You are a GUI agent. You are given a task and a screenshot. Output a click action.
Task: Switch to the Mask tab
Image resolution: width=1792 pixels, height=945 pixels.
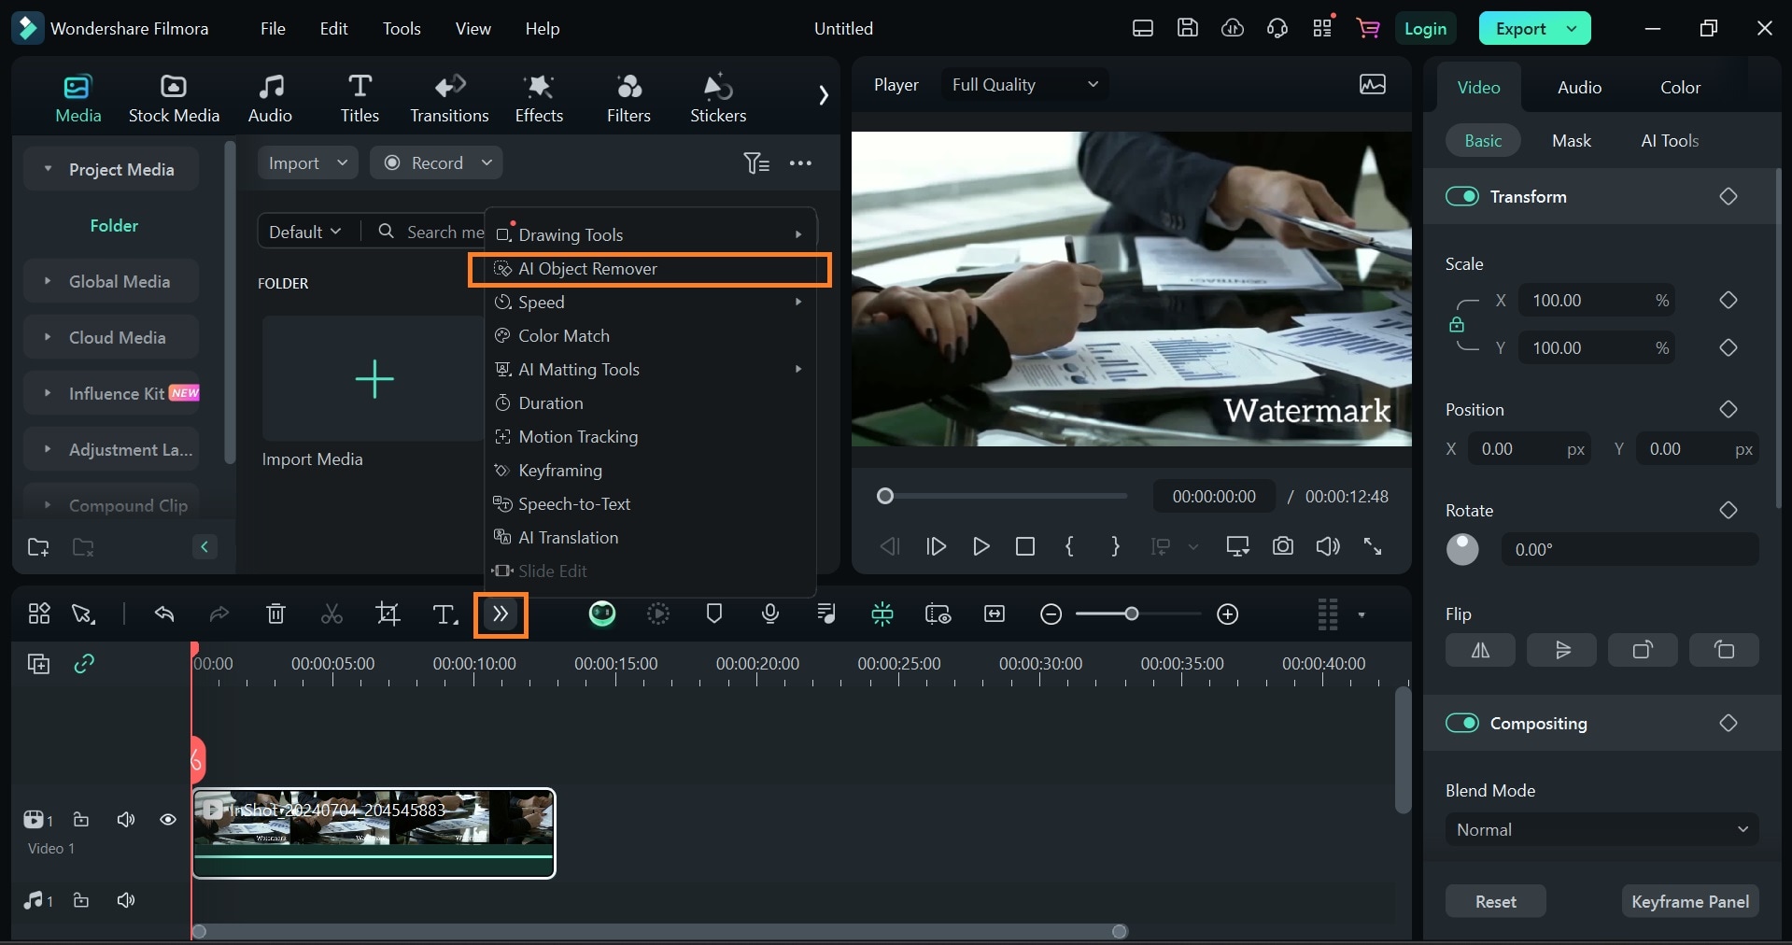1572,141
